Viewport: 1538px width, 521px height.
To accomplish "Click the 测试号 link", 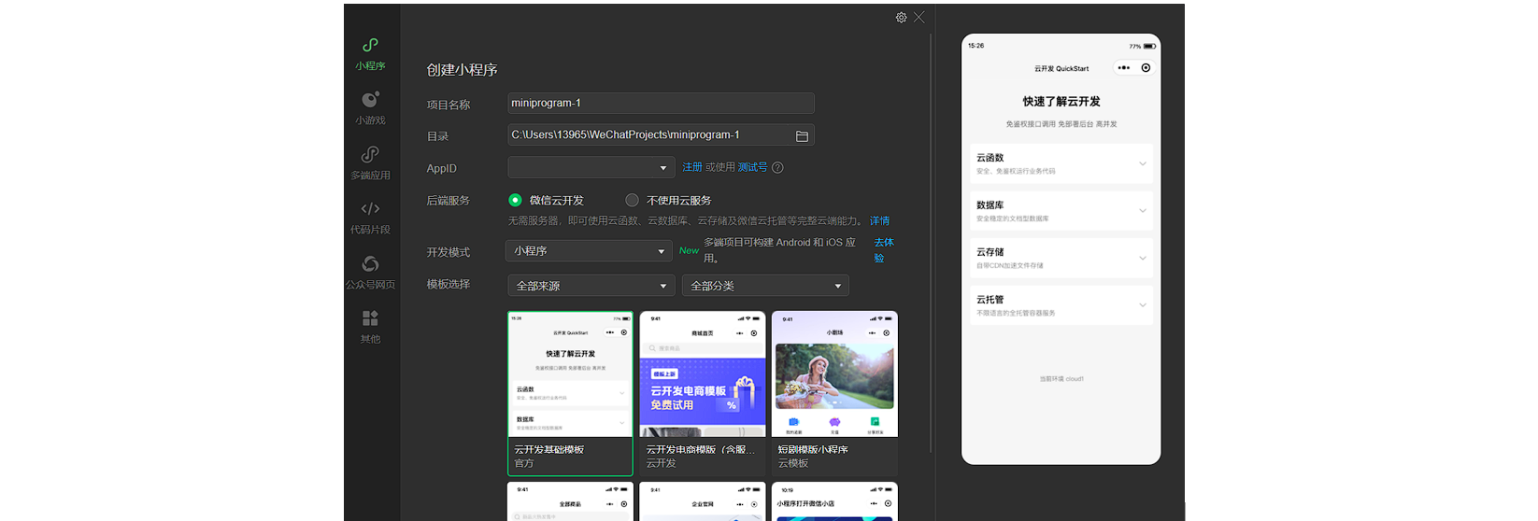I will coord(753,167).
